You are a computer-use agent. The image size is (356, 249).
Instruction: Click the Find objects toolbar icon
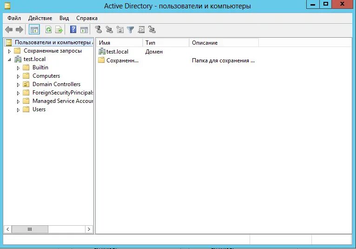coord(141,30)
